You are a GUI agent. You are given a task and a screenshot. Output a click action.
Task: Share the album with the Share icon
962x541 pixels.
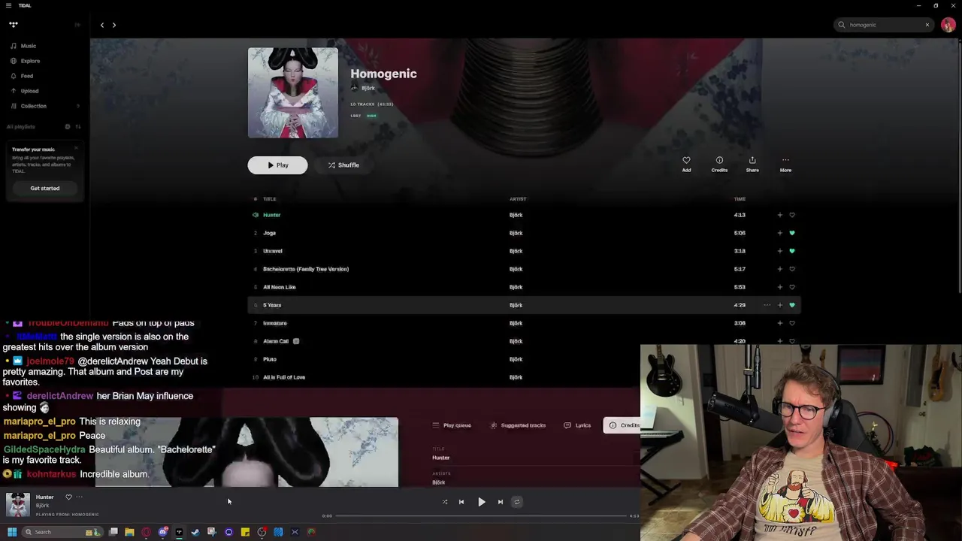pos(752,164)
